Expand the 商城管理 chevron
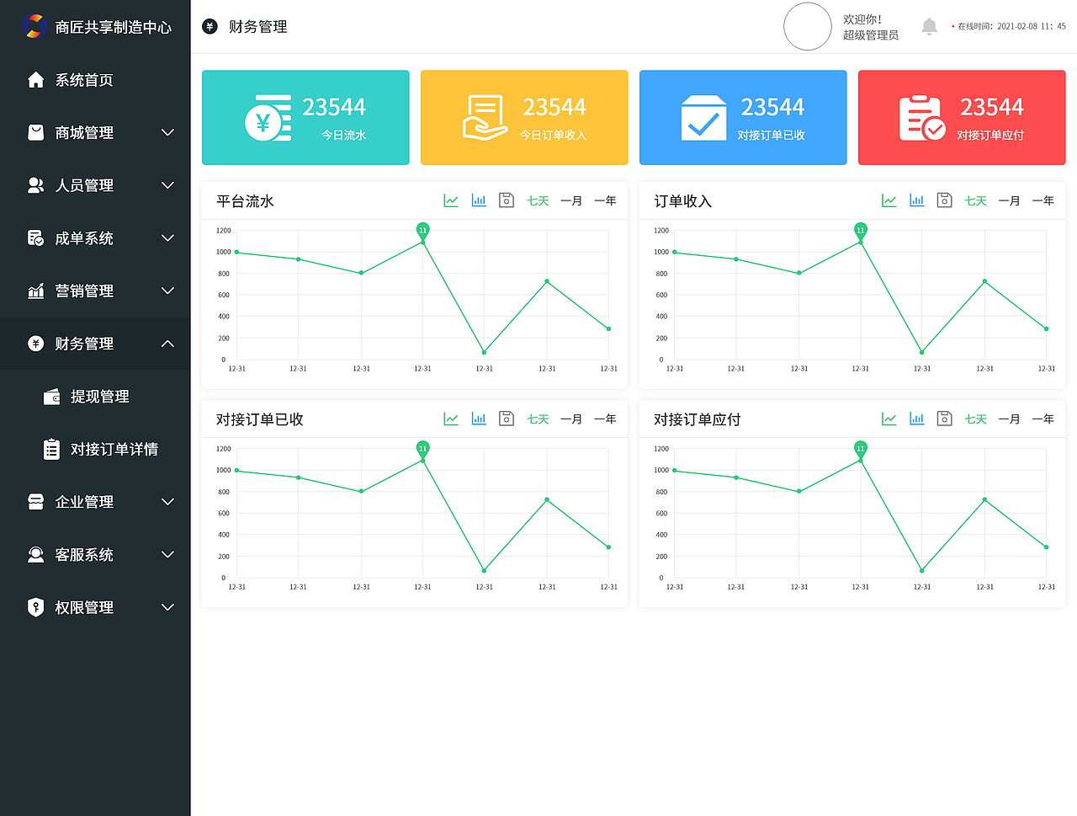Viewport: 1077px width, 816px height. (x=167, y=132)
